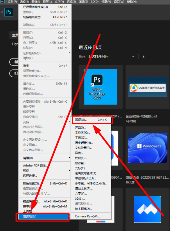
Task: Choose 界面(I) preferences entry
Action: 91,128
